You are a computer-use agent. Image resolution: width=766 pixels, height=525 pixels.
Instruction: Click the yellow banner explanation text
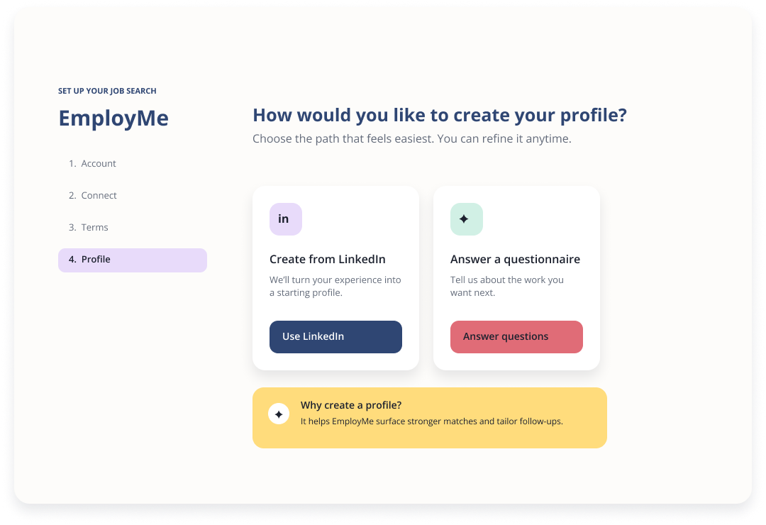(431, 421)
